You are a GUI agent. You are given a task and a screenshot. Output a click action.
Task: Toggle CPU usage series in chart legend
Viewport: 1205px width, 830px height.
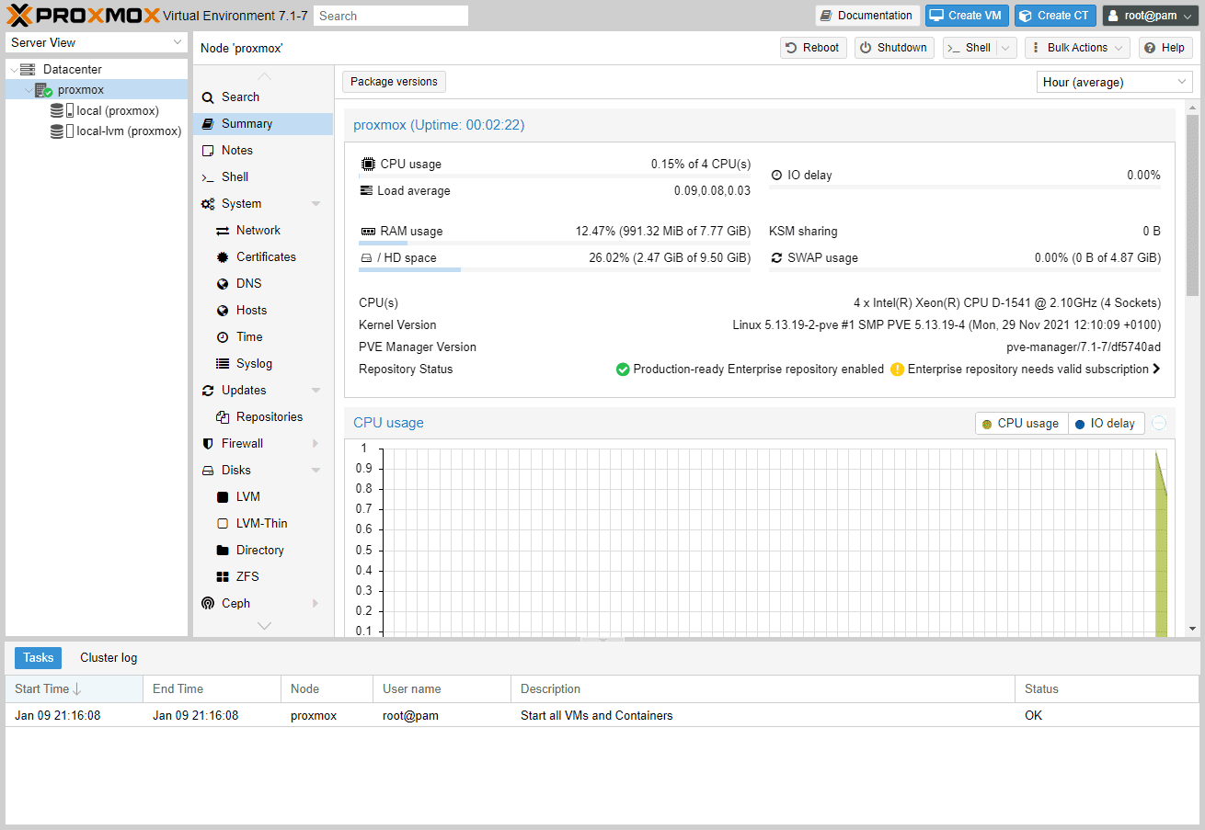[1021, 424]
